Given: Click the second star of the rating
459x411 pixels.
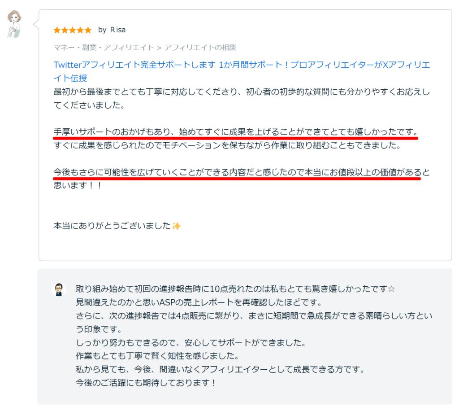Looking at the screenshot, I should tap(65, 30).
